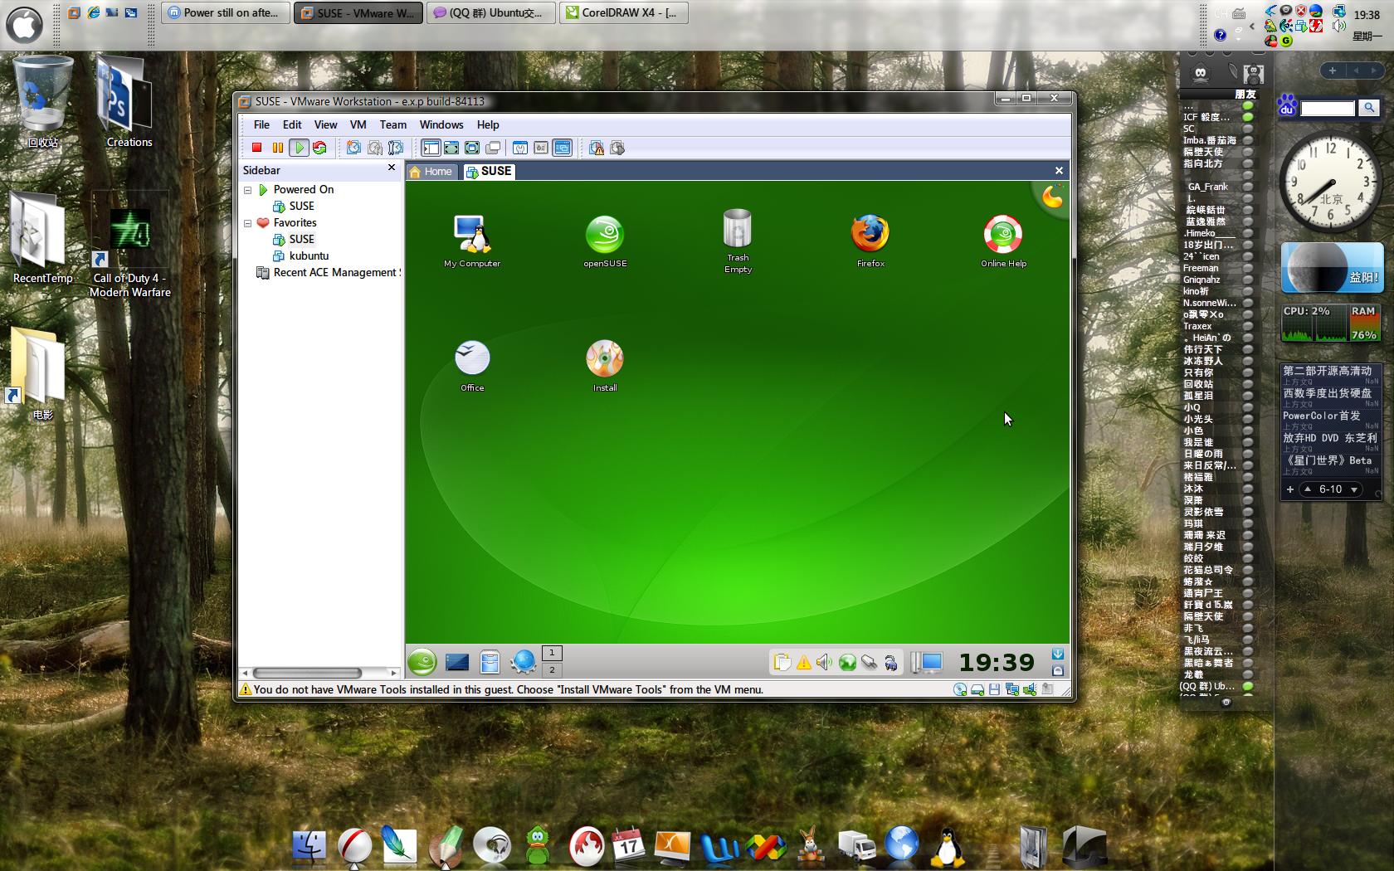
Task: Open the QQ Ubuntu group taskbar button
Action: pos(491,12)
